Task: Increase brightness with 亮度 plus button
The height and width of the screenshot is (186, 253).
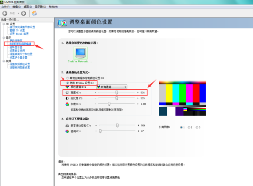Action: [x=138, y=93]
